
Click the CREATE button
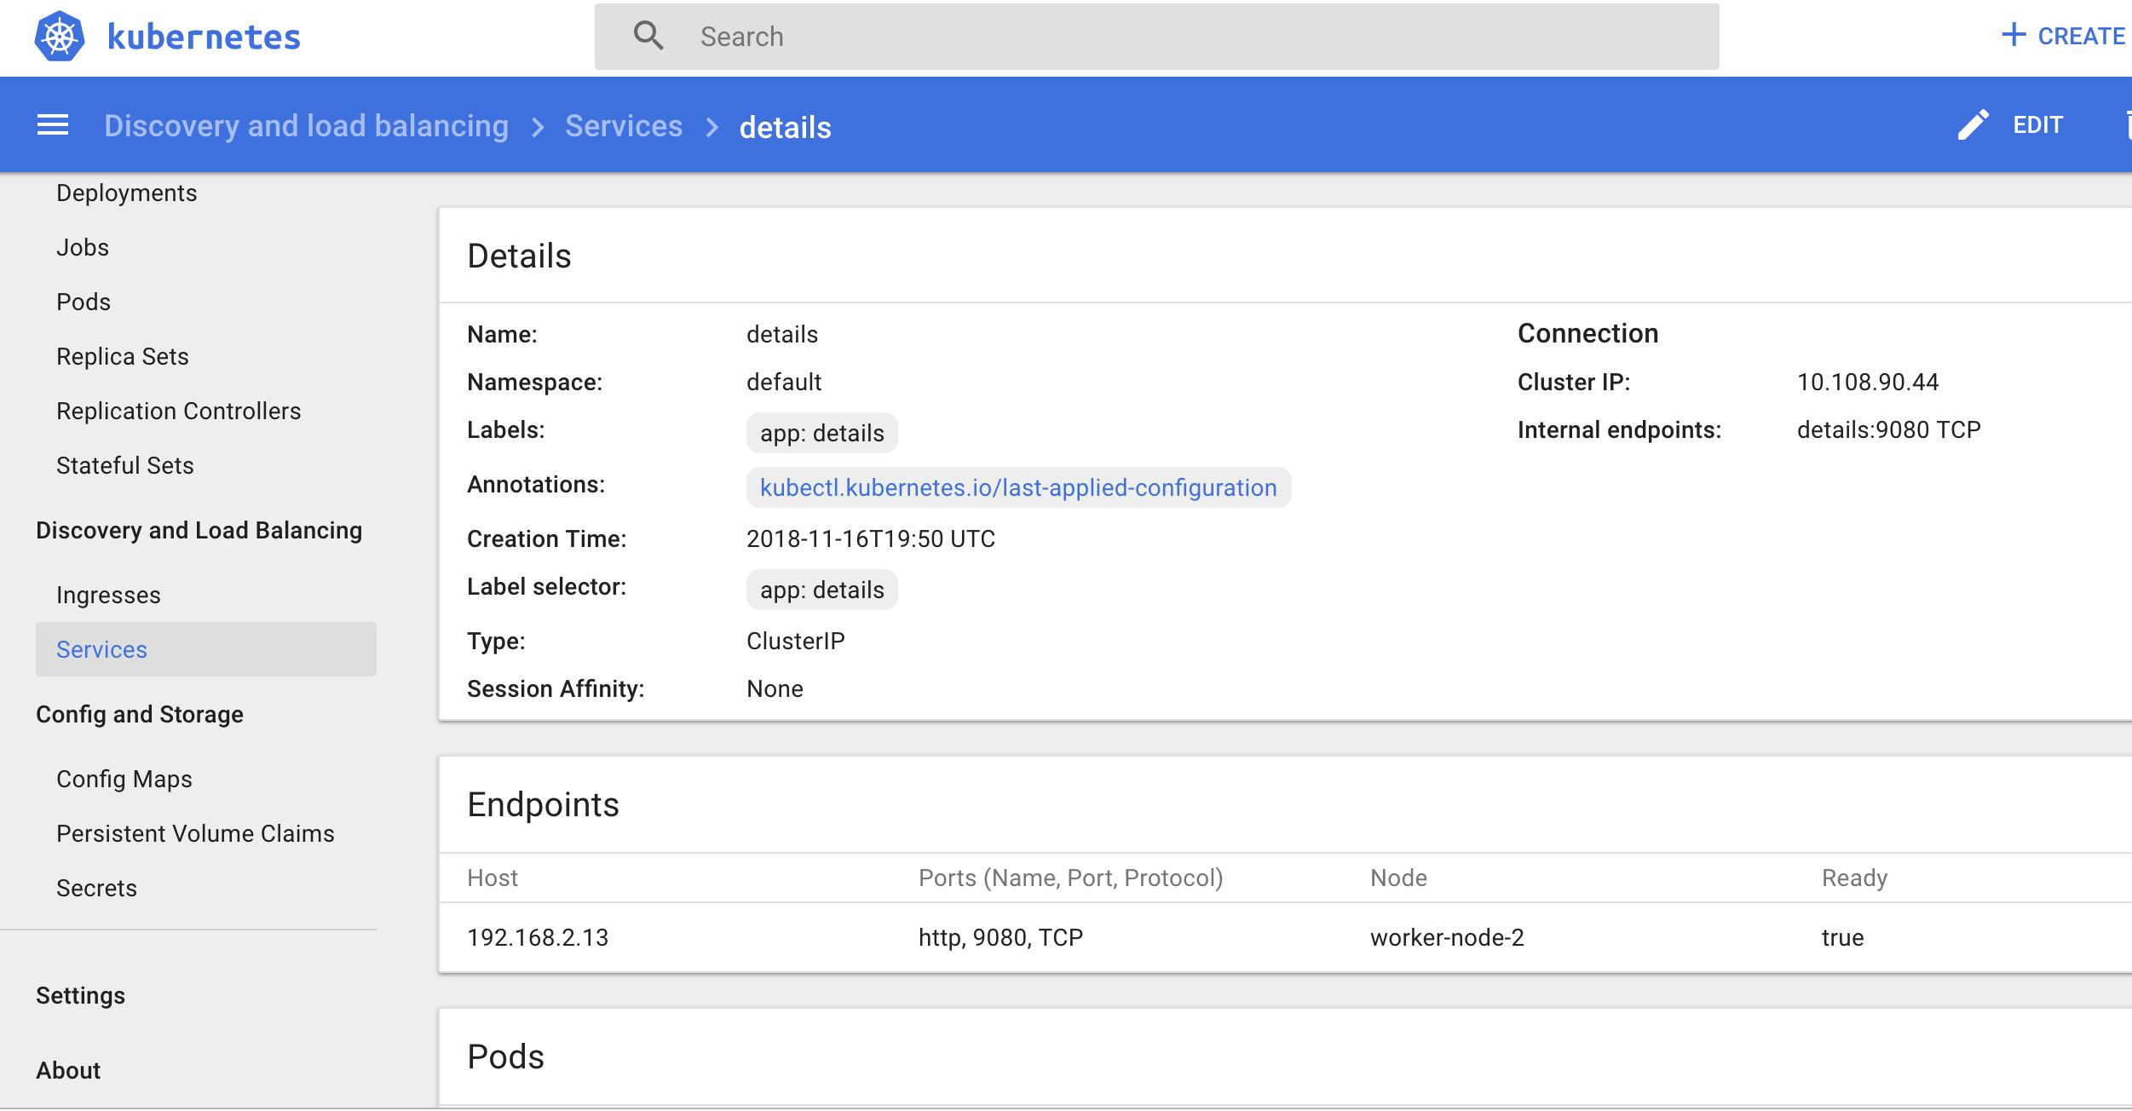(2065, 36)
